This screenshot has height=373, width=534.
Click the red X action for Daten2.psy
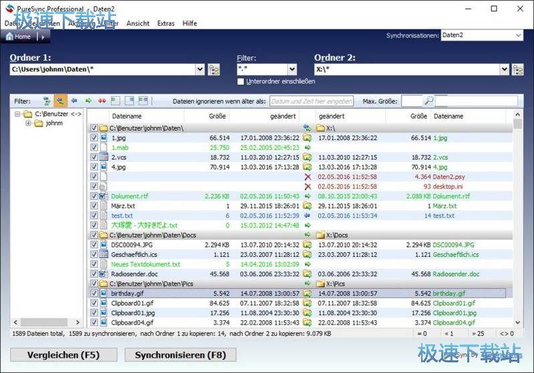[308, 177]
